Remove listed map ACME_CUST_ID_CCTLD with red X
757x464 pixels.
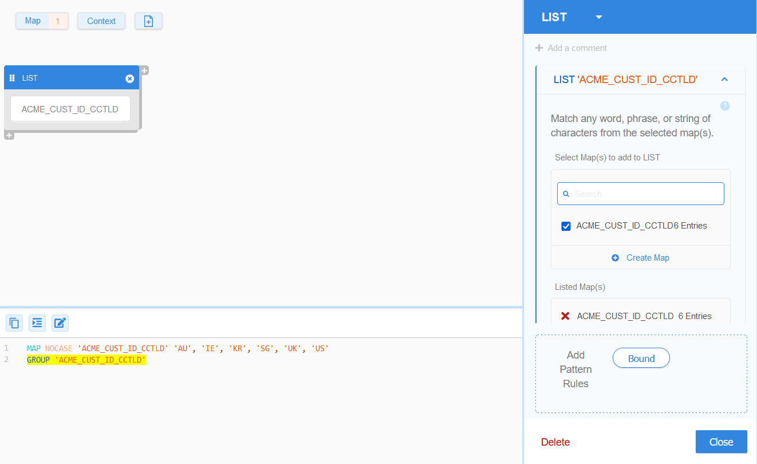(x=565, y=316)
